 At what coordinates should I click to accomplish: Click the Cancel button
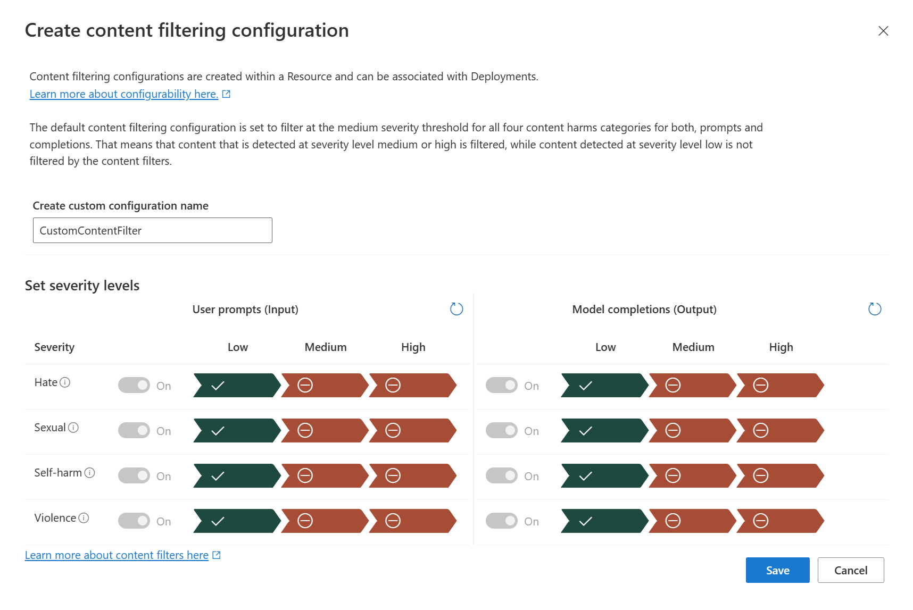coord(850,570)
